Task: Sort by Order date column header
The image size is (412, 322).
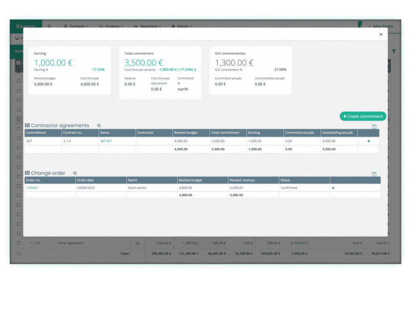Action: tap(101, 180)
